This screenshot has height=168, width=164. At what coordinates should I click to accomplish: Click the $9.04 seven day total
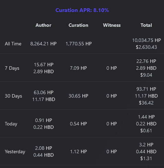(x=146, y=75)
